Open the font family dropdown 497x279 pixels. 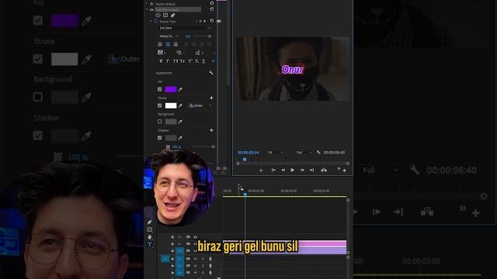coord(185,28)
